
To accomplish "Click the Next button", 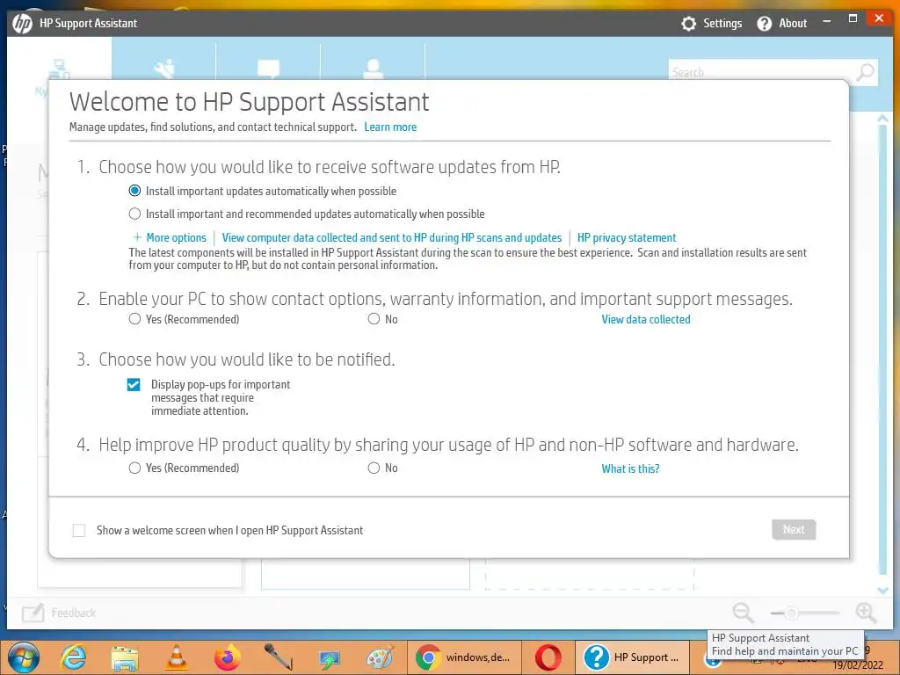I will click(794, 530).
